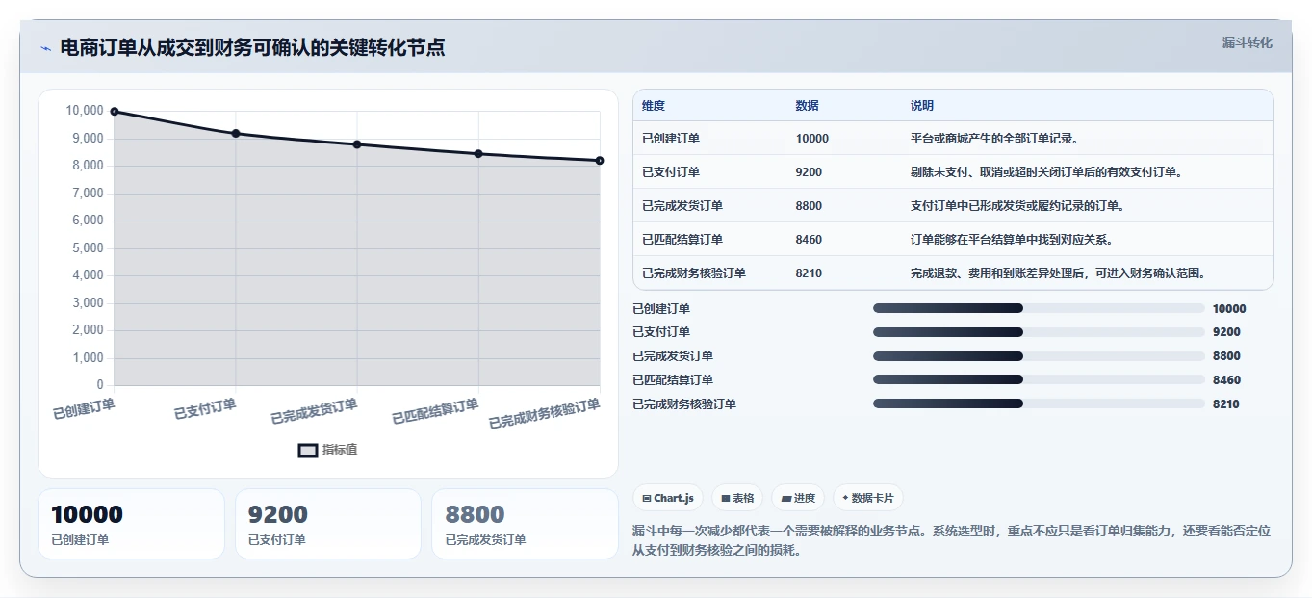Click the chart data point for 已匹配结算订单
This screenshot has width=1312, height=598.
[478, 154]
